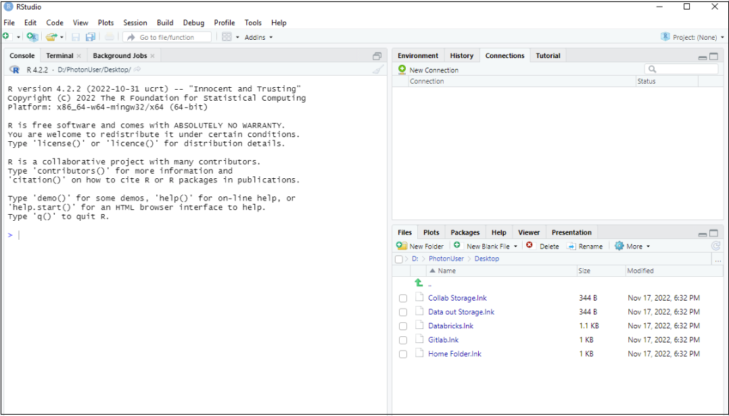This screenshot has height=416, width=729.
Task: Open the Debug menu
Action: pos(193,22)
